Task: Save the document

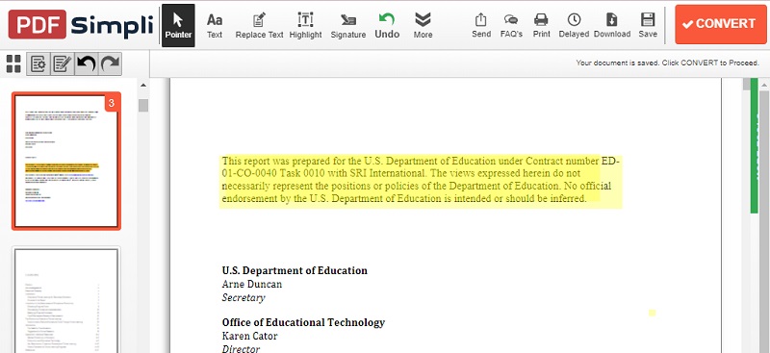Action: click(648, 26)
